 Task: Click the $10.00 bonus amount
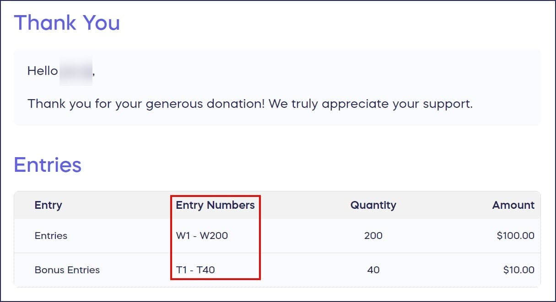click(x=518, y=270)
